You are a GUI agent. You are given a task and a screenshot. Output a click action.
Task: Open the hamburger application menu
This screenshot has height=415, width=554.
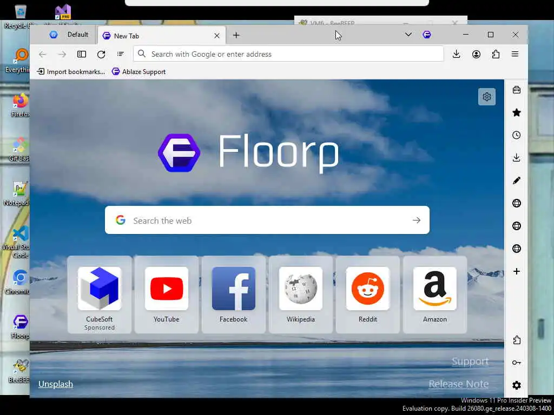click(x=515, y=54)
